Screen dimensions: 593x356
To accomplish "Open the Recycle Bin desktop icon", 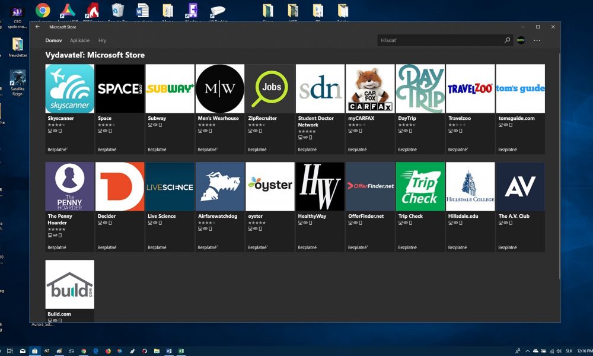I will (117, 11).
